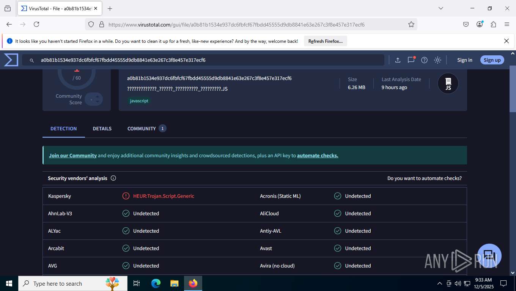Open Microsoft Edge from taskbar
Image resolution: width=516 pixels, height=291 pixels.
pyautogui.click(x=156, y=283)
